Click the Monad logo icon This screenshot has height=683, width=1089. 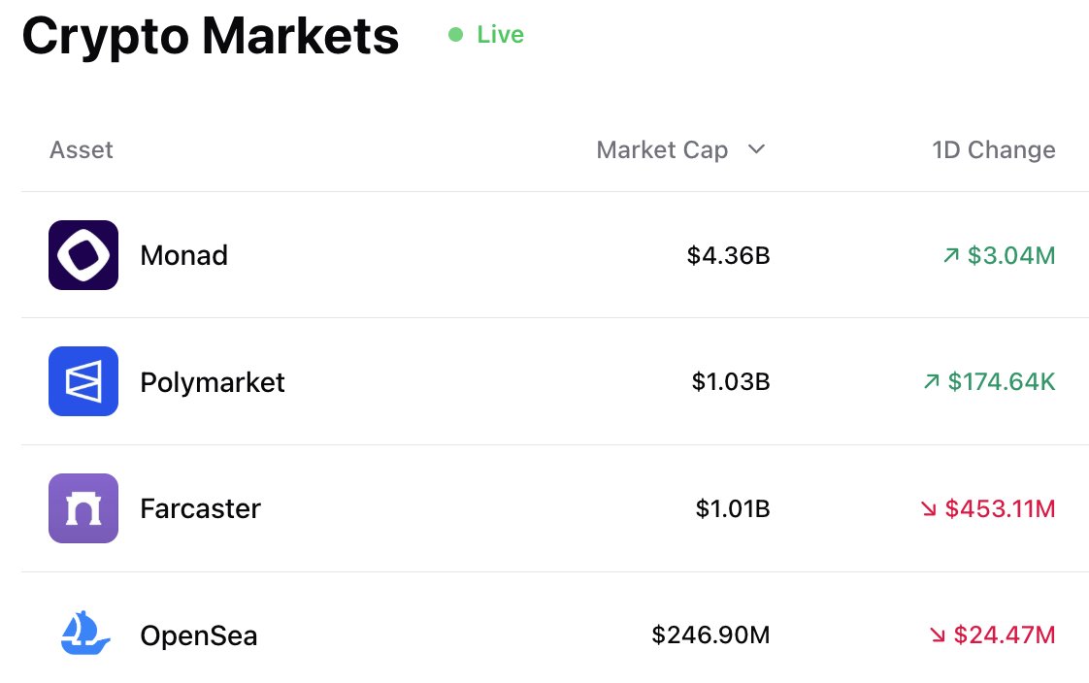(x=83, y=255)
